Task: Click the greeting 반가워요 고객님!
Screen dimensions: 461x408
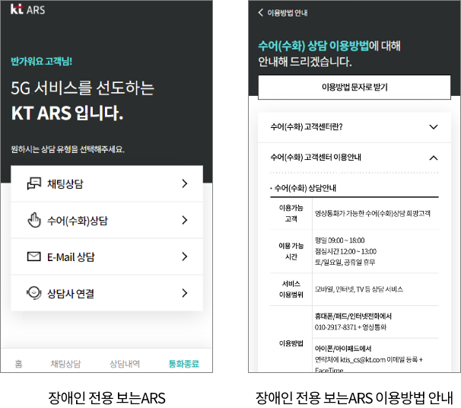Action: tap(41, 61)
